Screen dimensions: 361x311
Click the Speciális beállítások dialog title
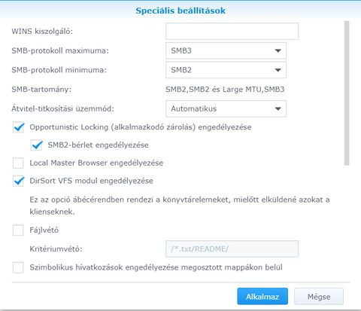[x=180, y=11]
